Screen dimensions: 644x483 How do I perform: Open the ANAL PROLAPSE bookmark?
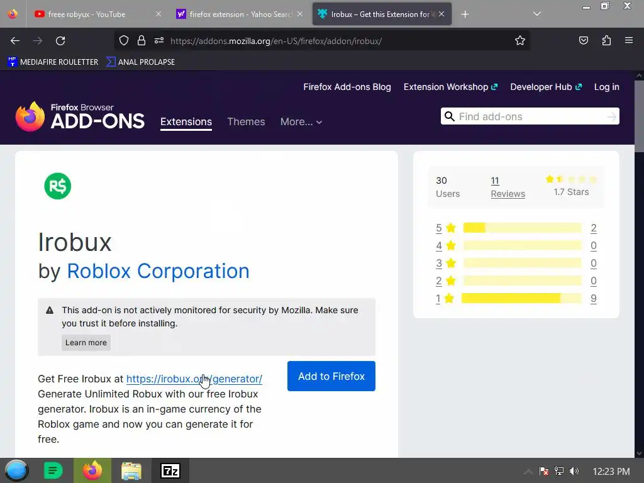[140, 62]
